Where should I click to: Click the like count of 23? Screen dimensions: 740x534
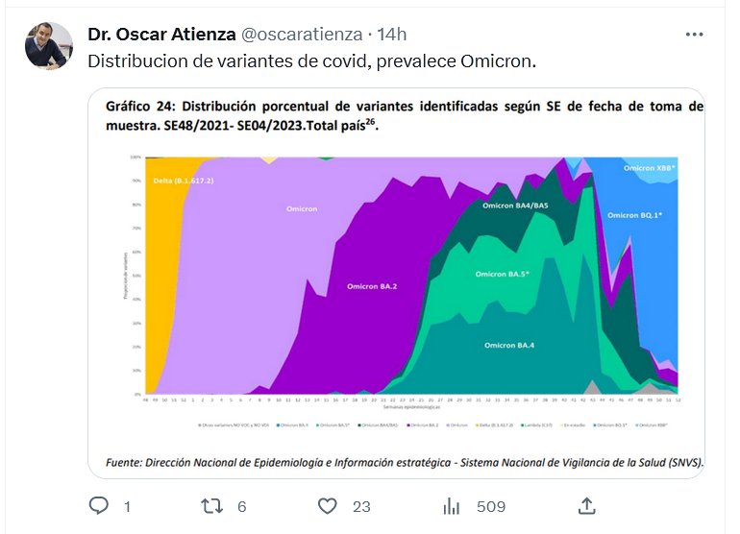(x=361, y=506)
